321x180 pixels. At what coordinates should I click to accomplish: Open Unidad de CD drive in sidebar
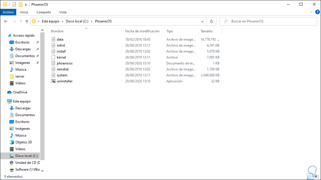point(25,162)
